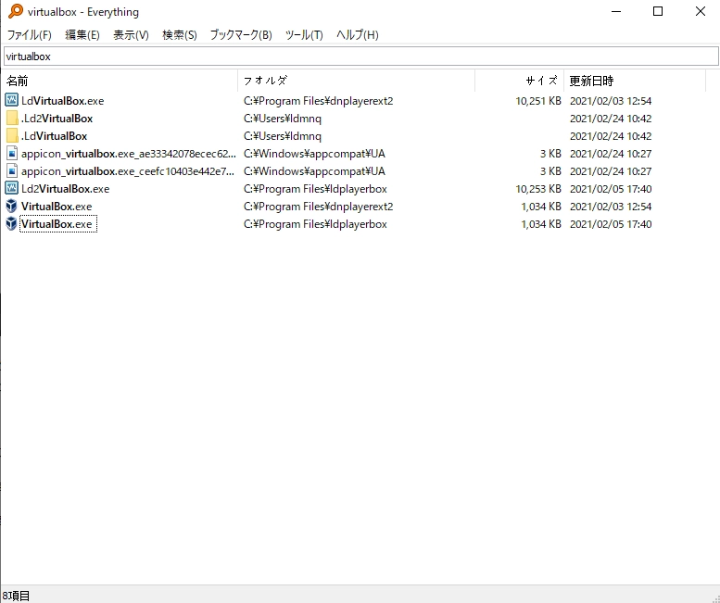
Task: Open the 表示(V) menu
Action: [131, 35]
